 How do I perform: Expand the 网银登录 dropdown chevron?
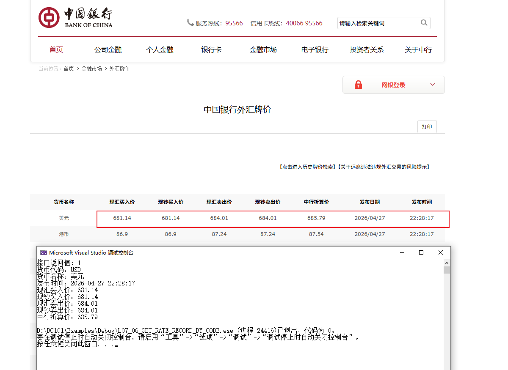tap(433, 85)
